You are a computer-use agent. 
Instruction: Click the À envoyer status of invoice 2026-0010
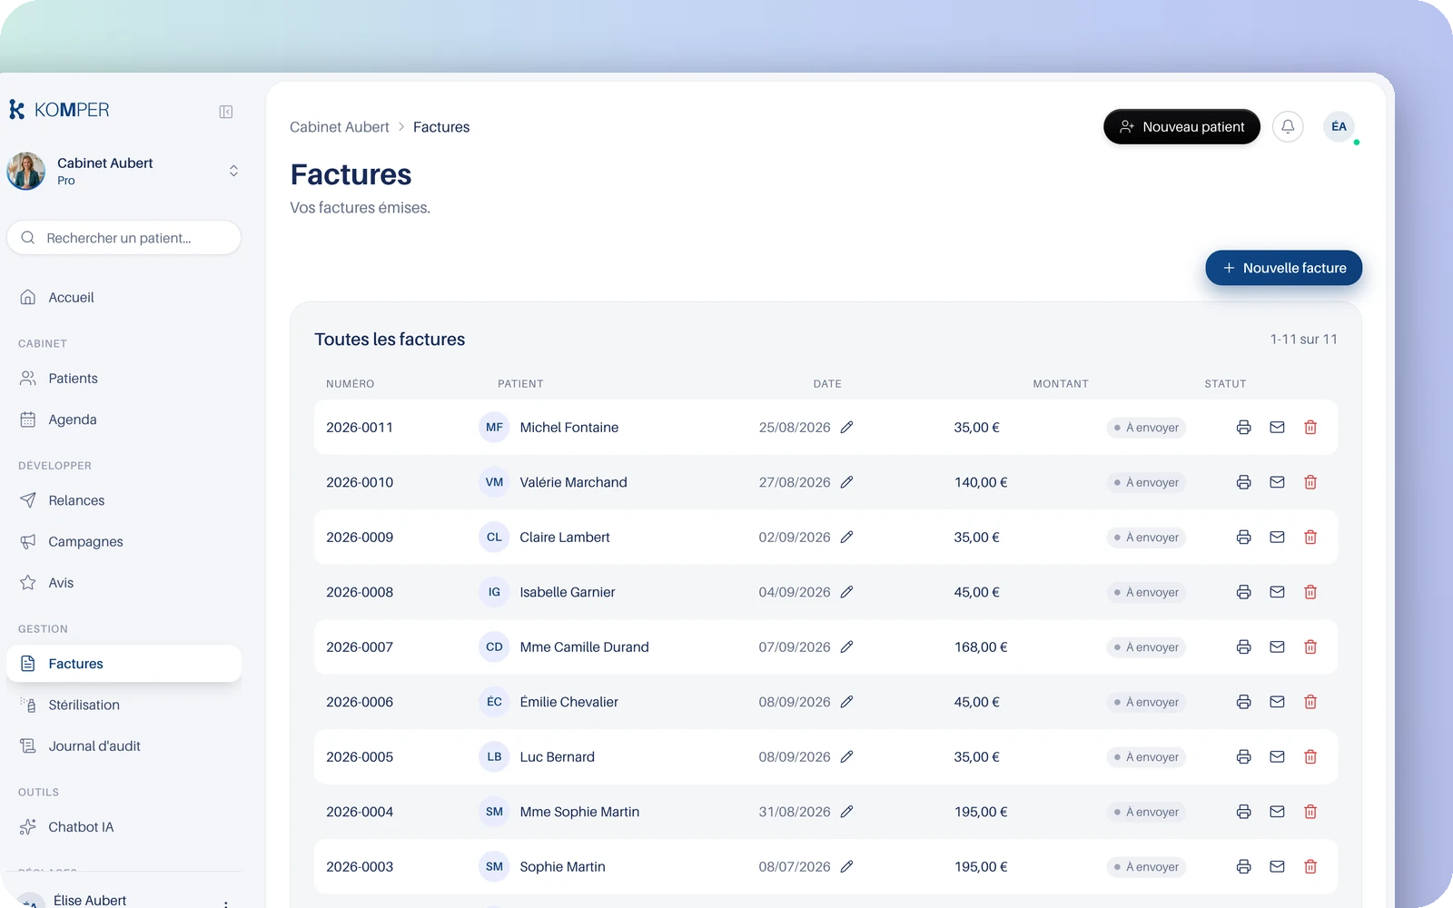(x=1146, y=483)
